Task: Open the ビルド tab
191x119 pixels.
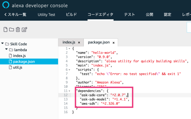Action: tap(71, 15)
